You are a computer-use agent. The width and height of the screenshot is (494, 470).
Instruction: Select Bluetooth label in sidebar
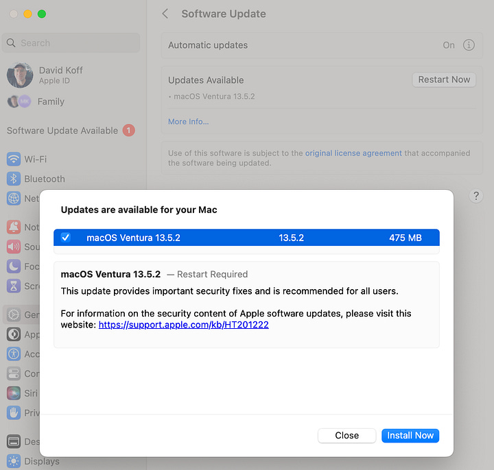tap(45, 179)
